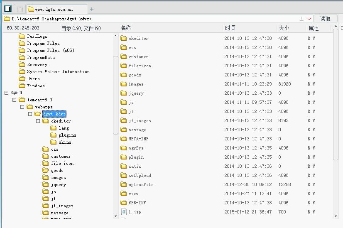Open the path history dropdown arrow

click(309, 19)
